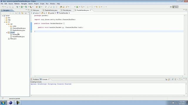
Task: Click the packet breadcrumb segment
Action: coord(51,13)
